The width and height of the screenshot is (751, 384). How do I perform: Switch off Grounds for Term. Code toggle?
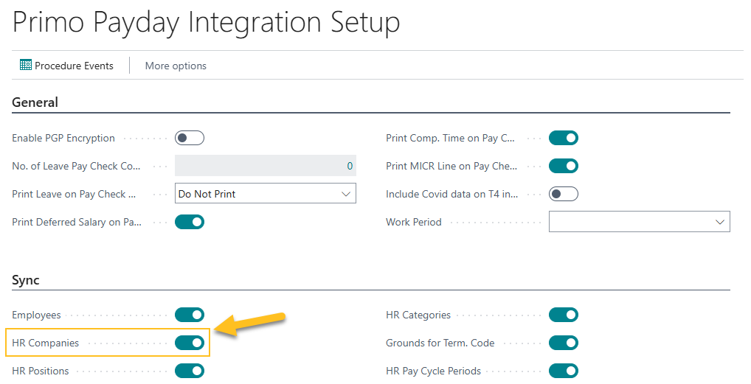click(x=564, y=343)
